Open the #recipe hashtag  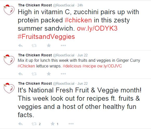[x=89, y=66]
